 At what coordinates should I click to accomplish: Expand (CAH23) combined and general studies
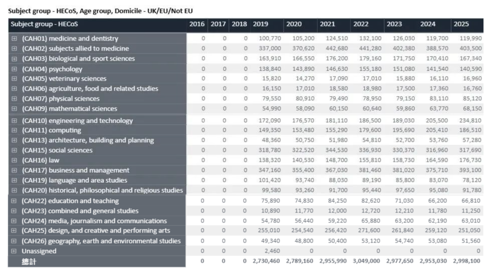pos(14,211)
